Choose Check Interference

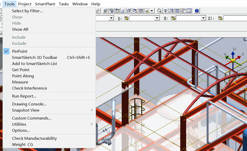click(49, 88)
